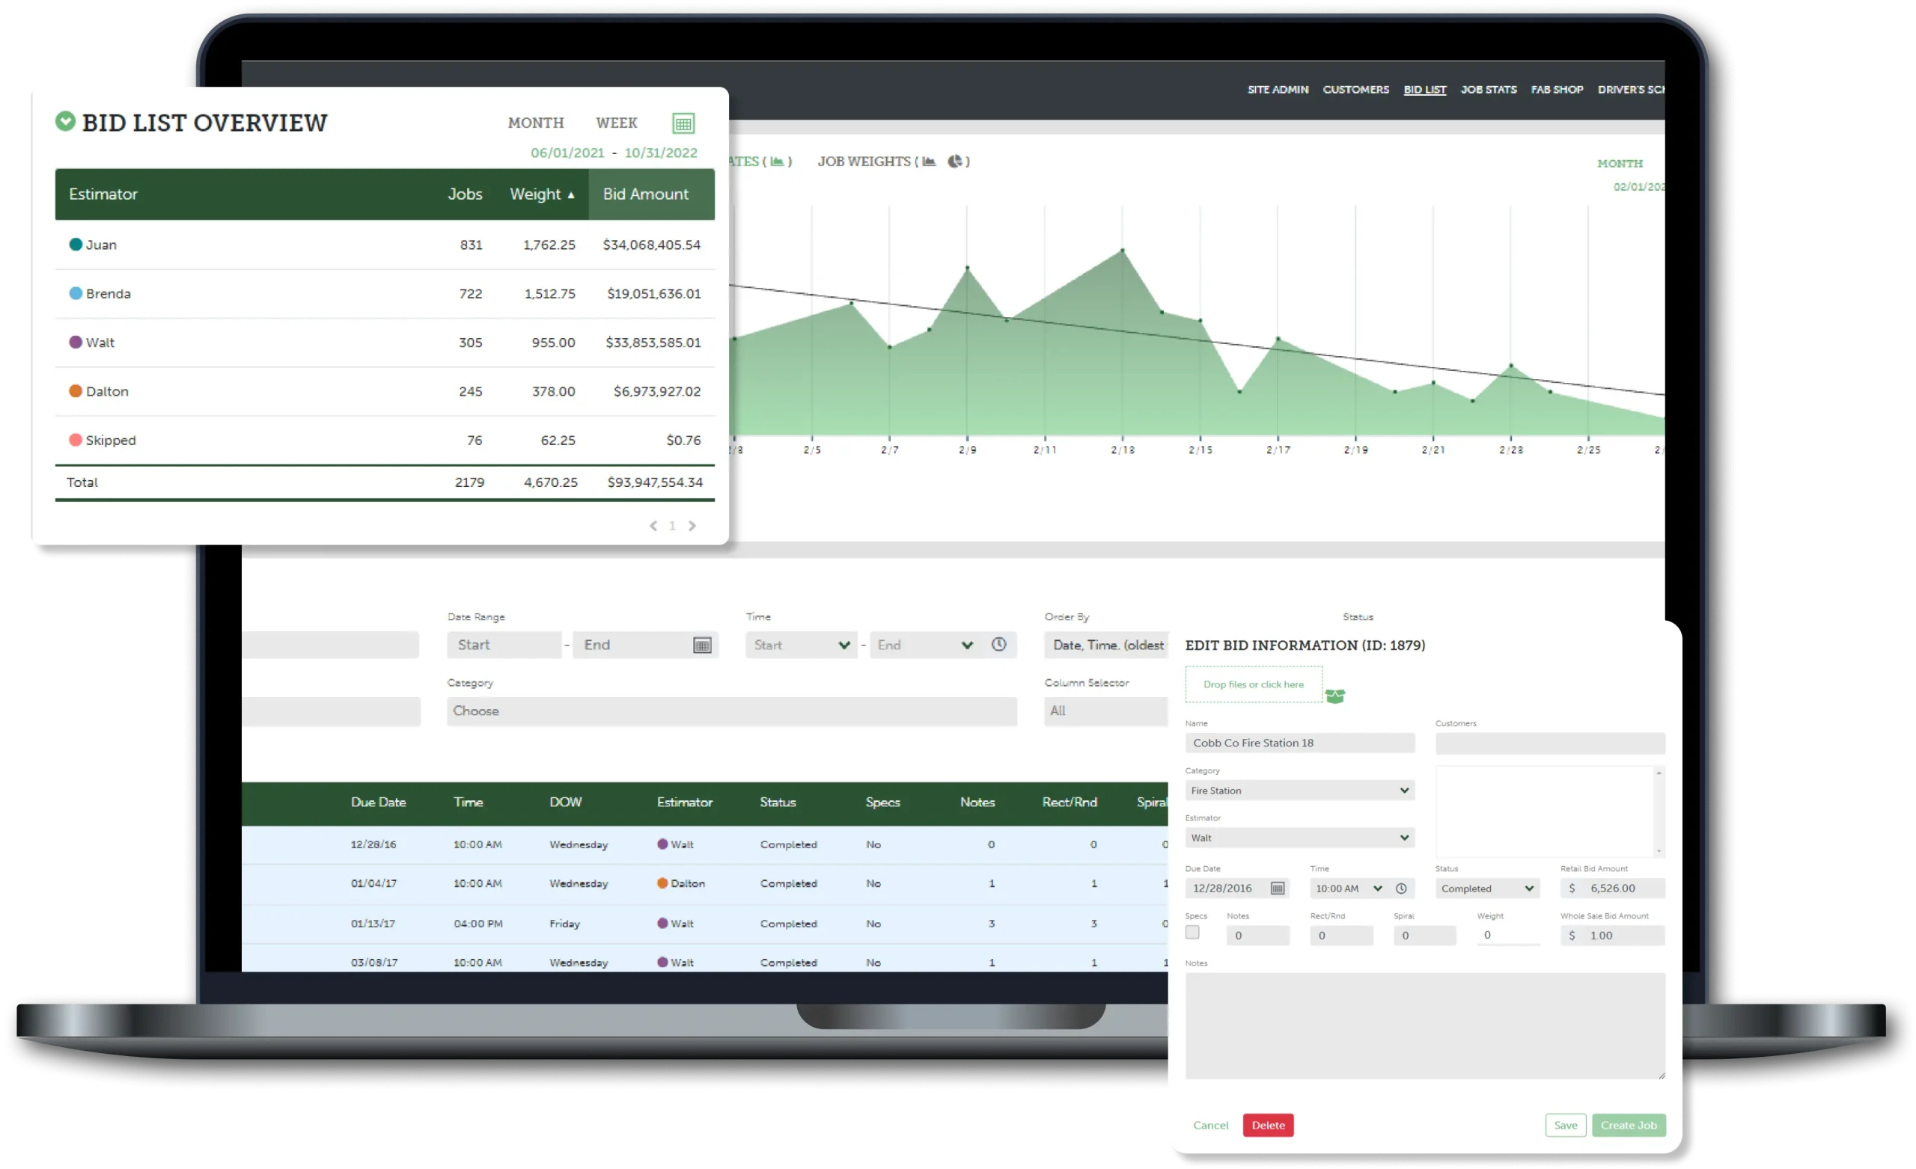Click the clock icon next to 10:00 AM

[1401, 889]
